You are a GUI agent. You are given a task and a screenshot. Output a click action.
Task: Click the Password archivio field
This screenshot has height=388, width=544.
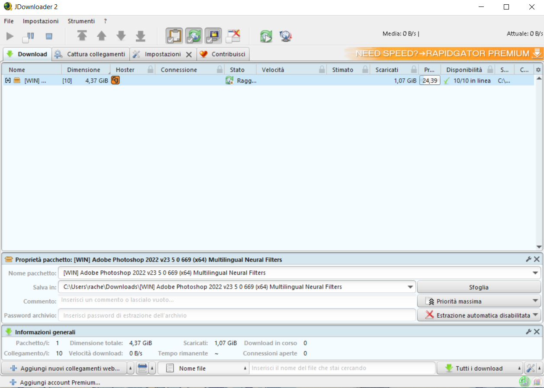coord(237,315)
